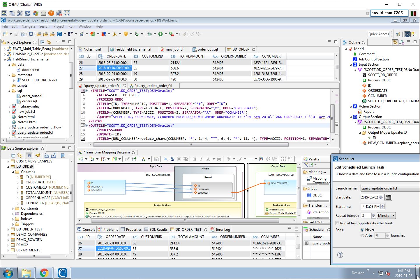Expand the Constraints node under DD_ORDER
The height and width of the screenshot is (279, 420).
pyautogui.click(x=13, y=209)
